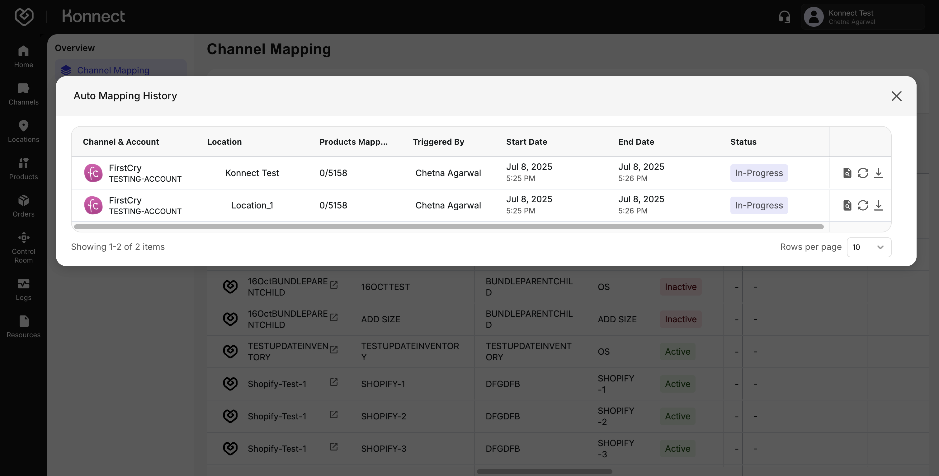The width and height of the screenshot is (939, 476).
Task: Click the Start Date column header
Action: 526,142
